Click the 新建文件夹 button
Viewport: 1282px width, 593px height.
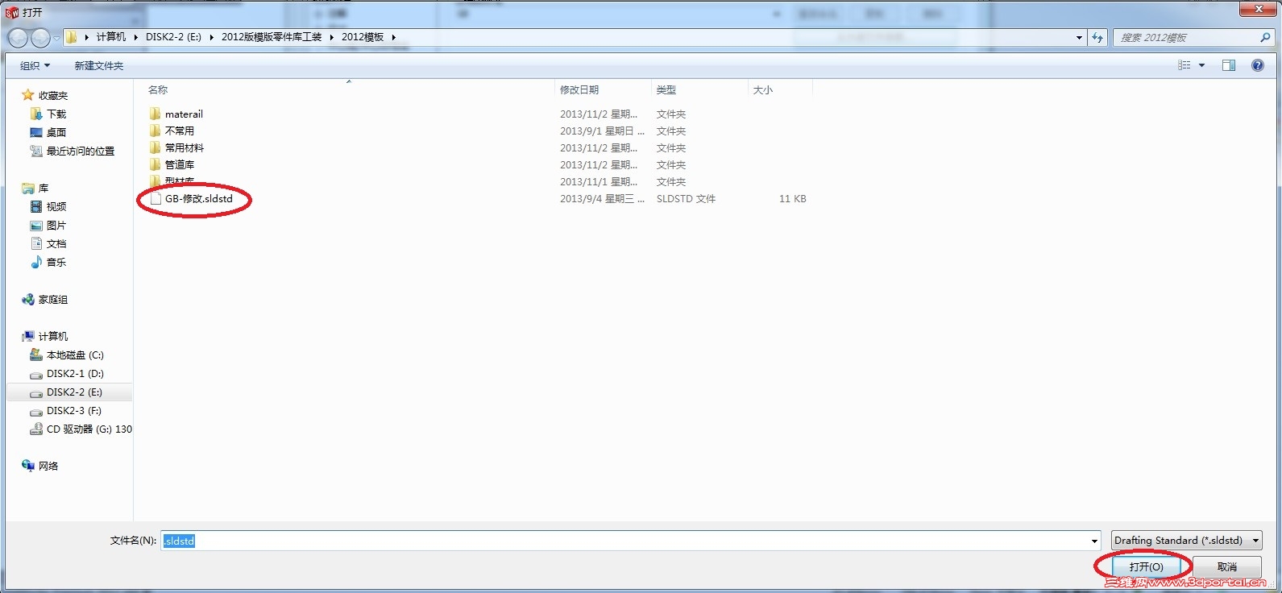pyautogui.click(x=99, y=65)
